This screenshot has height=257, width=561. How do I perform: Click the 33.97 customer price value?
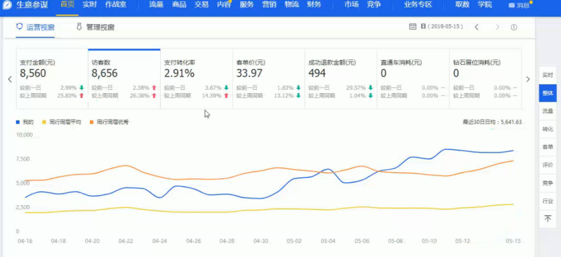point(249,74)
